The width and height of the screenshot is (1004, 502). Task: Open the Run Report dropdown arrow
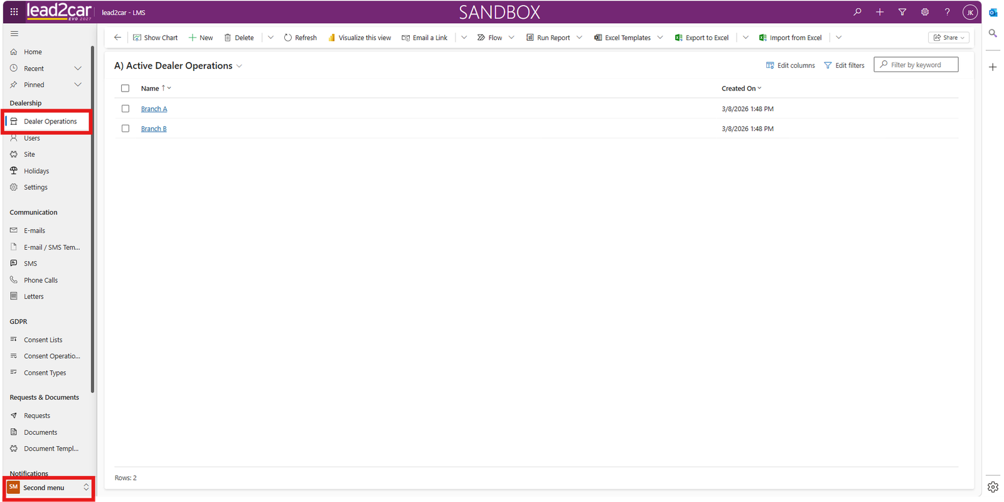[579, 38]
